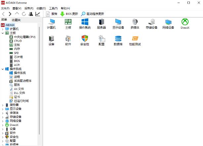
Task: Select 系统驱动程序 in the tree
Action: click(20, 81)
